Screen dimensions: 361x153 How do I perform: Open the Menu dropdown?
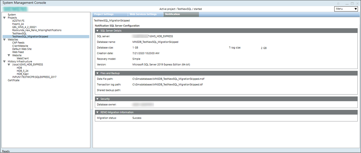point(346,9)
